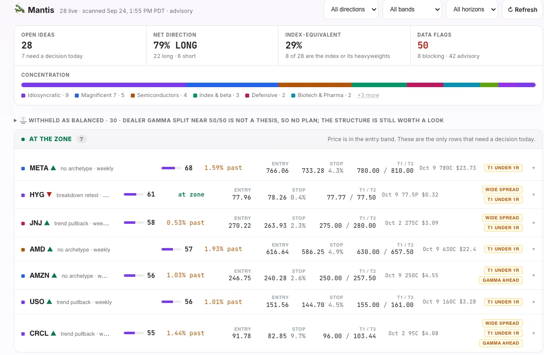
Task: Select the Semiconductors · 4 legend entry
Action: (x=159, y=96)
